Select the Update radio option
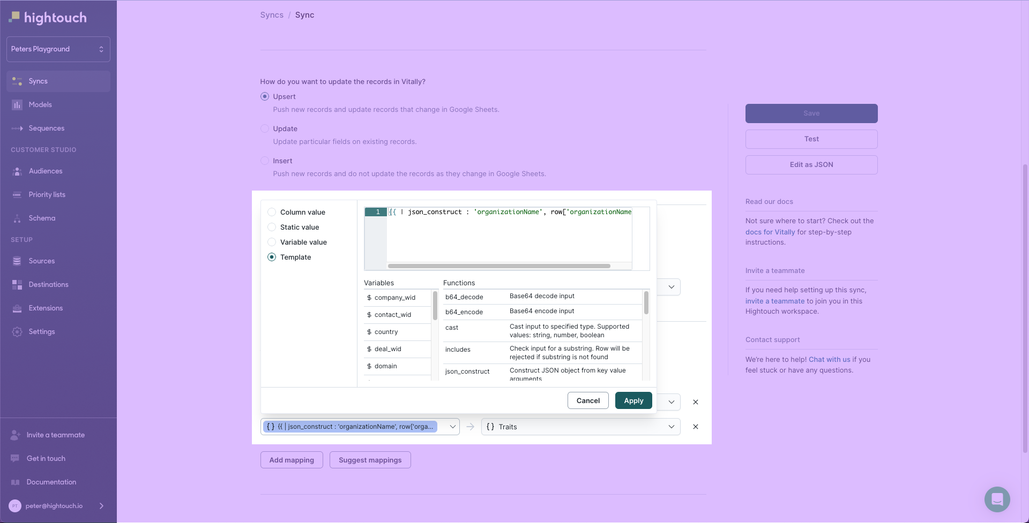 tap(265, 129)
